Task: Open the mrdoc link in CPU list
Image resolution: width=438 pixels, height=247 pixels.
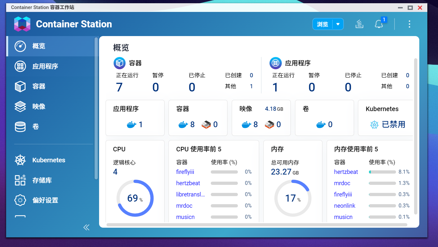Action: [x=184, y=206]
